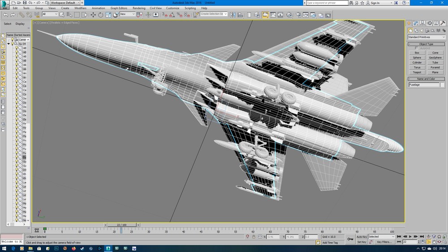Click the Save File floppy icon

tap(25, 3)
